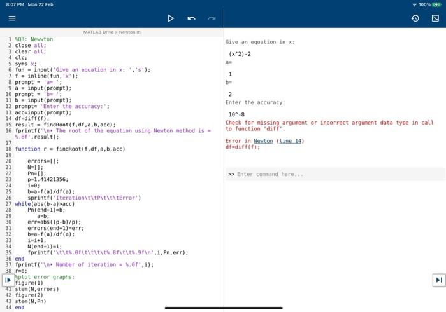Tap the '(x^2)-2' output value

(240, 54)
